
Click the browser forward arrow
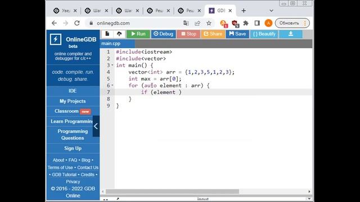(66, 23)
